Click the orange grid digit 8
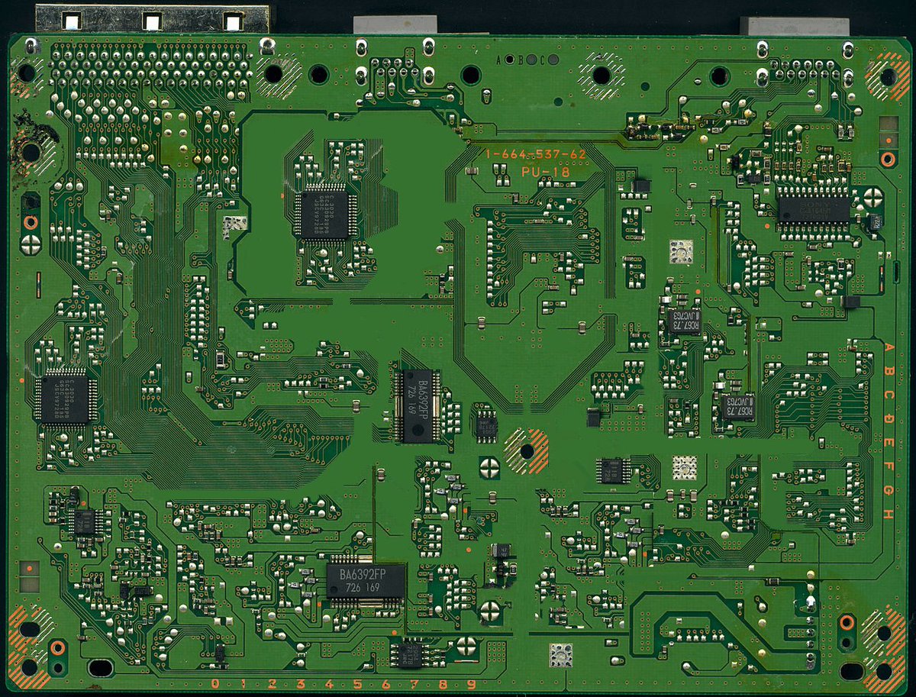The width and height of the screenshot is (916, 697). [x=443, y=683]
